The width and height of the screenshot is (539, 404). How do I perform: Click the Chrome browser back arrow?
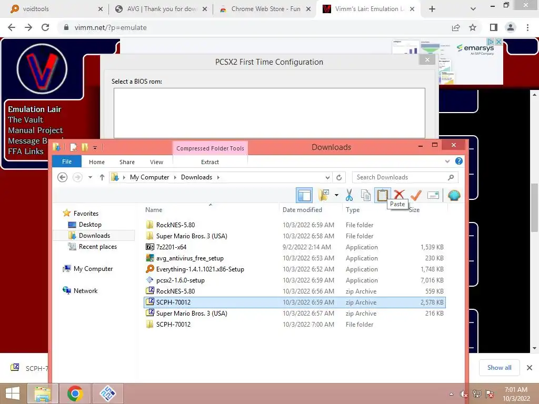12,27
